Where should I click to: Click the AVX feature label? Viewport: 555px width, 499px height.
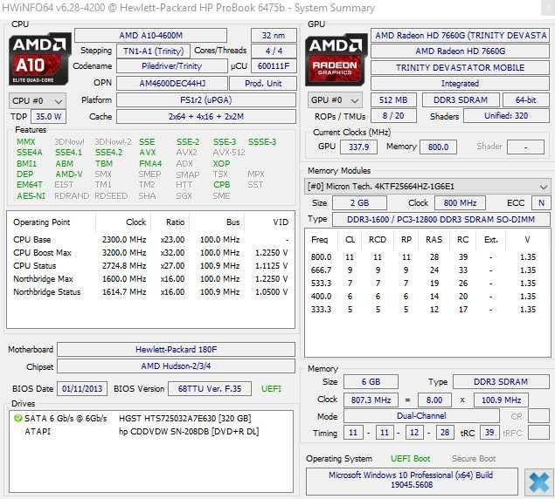(147, 153)
